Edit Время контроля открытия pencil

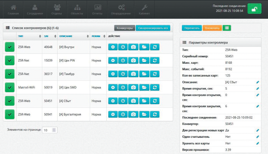tap(258, 95)
